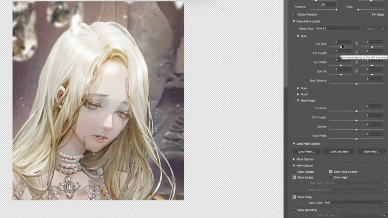
Task: Toggle the Eye Size link chain icon
Action: click(357, 44)
